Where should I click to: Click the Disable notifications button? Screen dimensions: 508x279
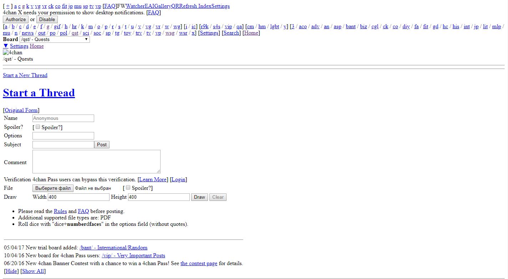click(x=47, y=19)
